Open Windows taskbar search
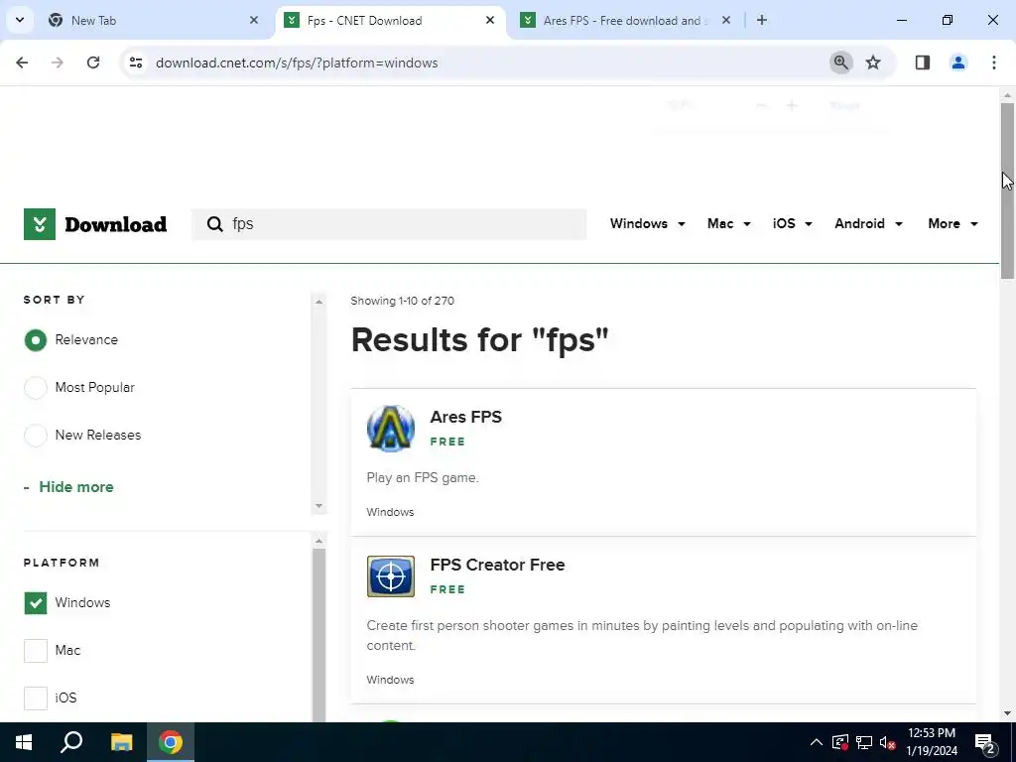The image size is (1016, 762). 71,742
